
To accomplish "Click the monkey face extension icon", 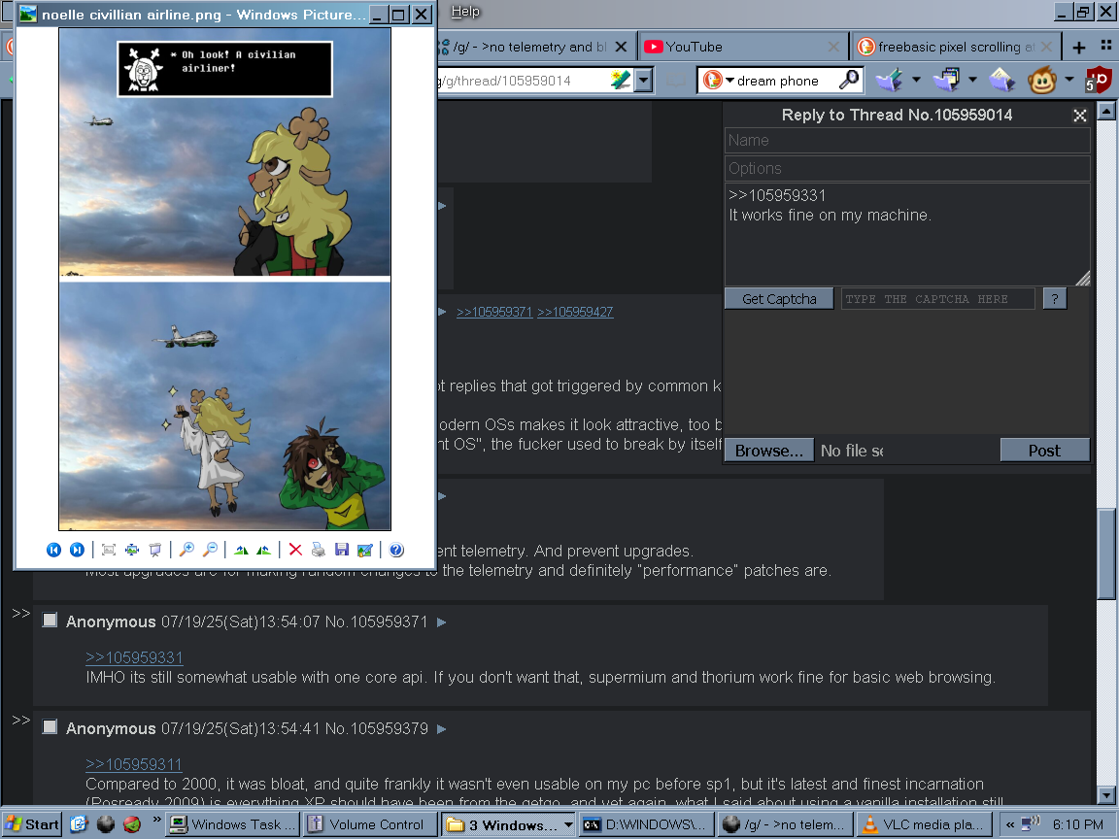I will coord(1042,80).
